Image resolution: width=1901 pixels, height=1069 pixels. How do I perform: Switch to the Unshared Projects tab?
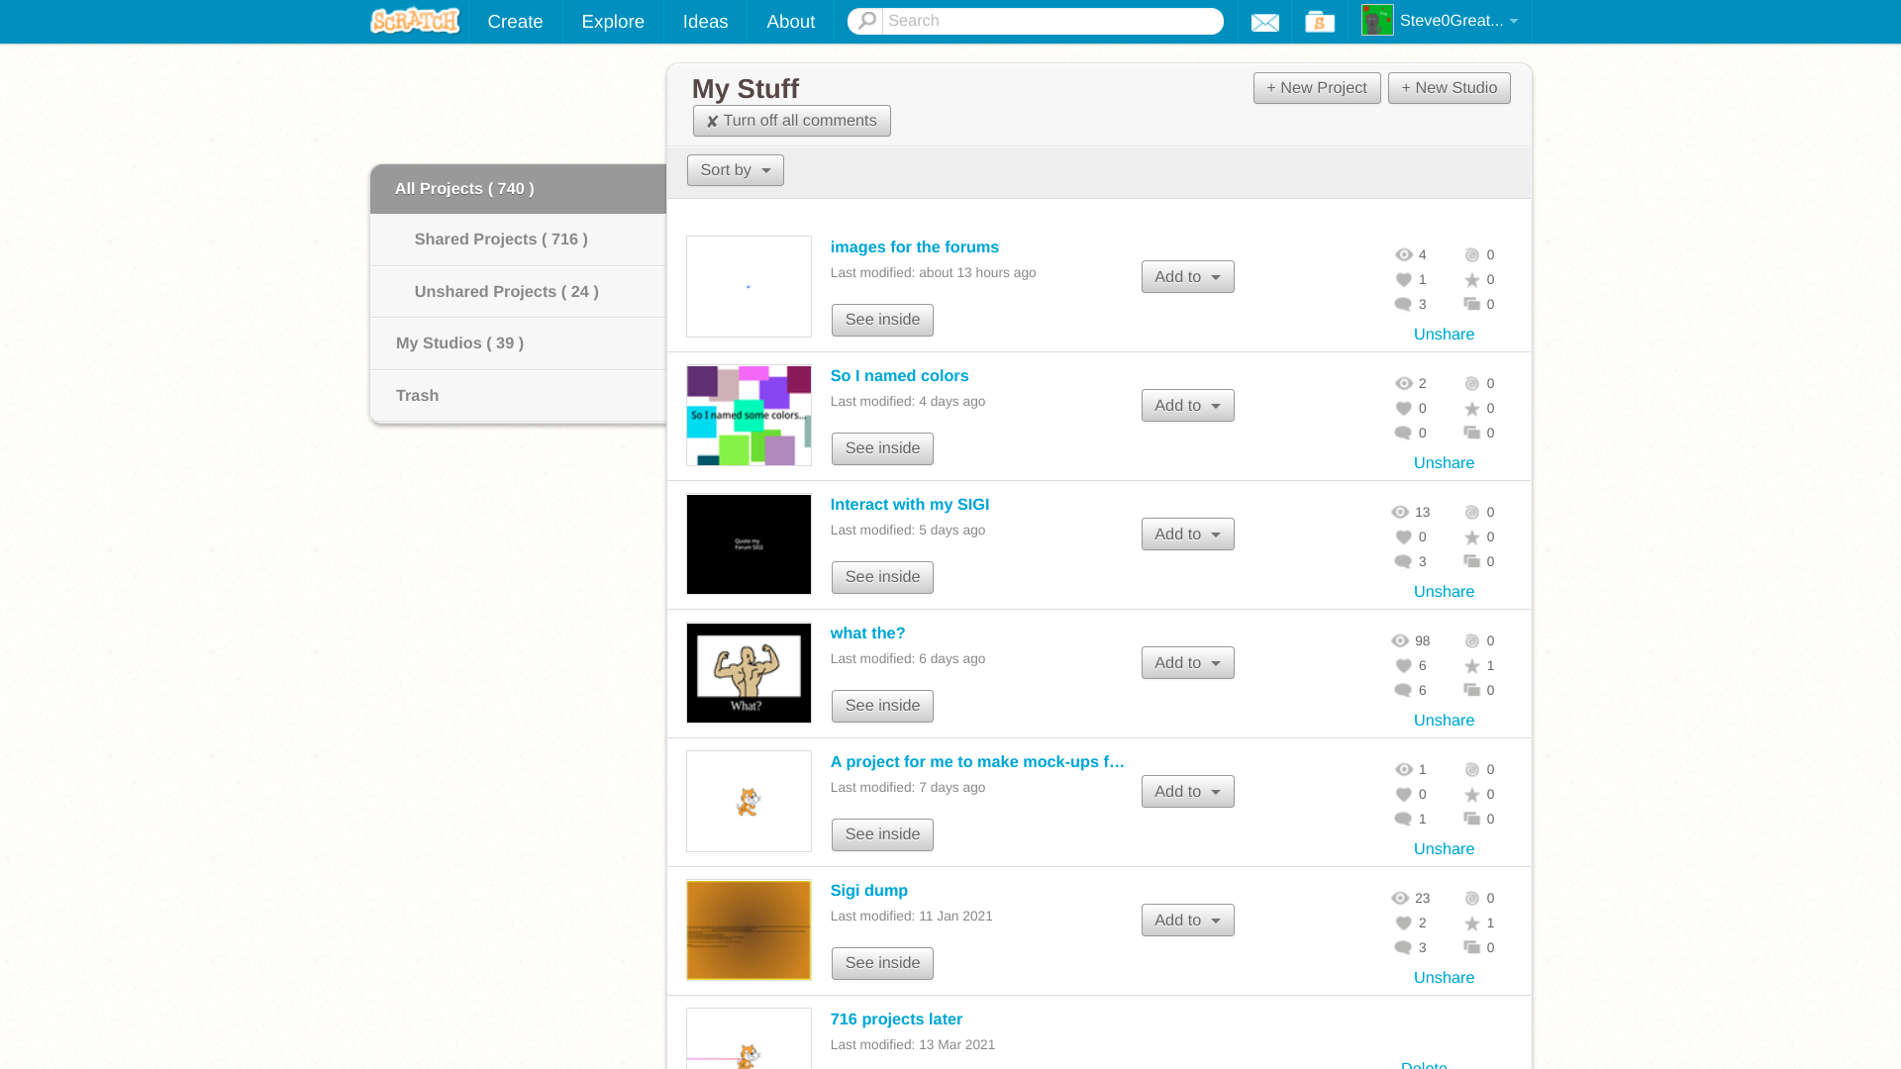(x=506, y=292)
